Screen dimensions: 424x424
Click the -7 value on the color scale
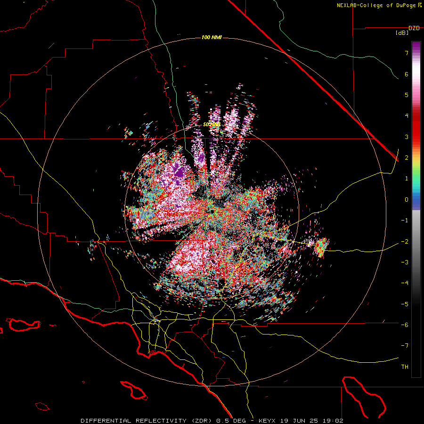click(x=405, y=346)
